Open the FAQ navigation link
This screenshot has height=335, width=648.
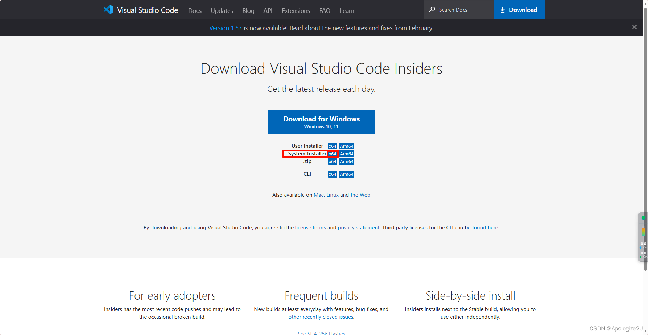click(325, 11)
